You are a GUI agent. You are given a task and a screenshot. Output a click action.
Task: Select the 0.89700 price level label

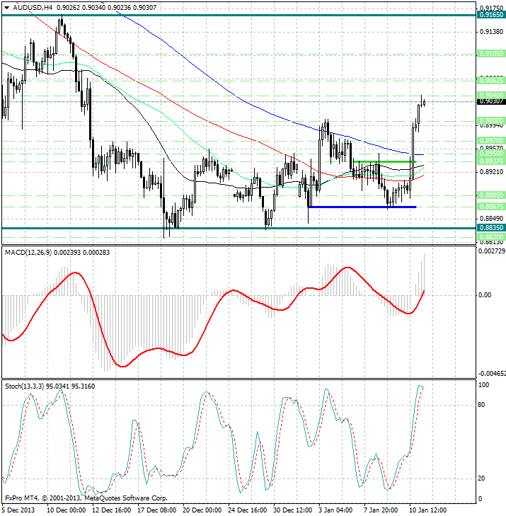pyautogui.click(x=491, y=141)
